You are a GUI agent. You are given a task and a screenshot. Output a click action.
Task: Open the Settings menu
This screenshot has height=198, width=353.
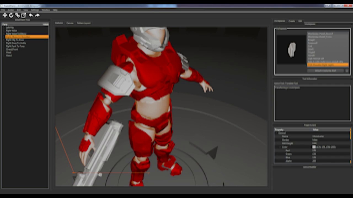click(35, 10)
